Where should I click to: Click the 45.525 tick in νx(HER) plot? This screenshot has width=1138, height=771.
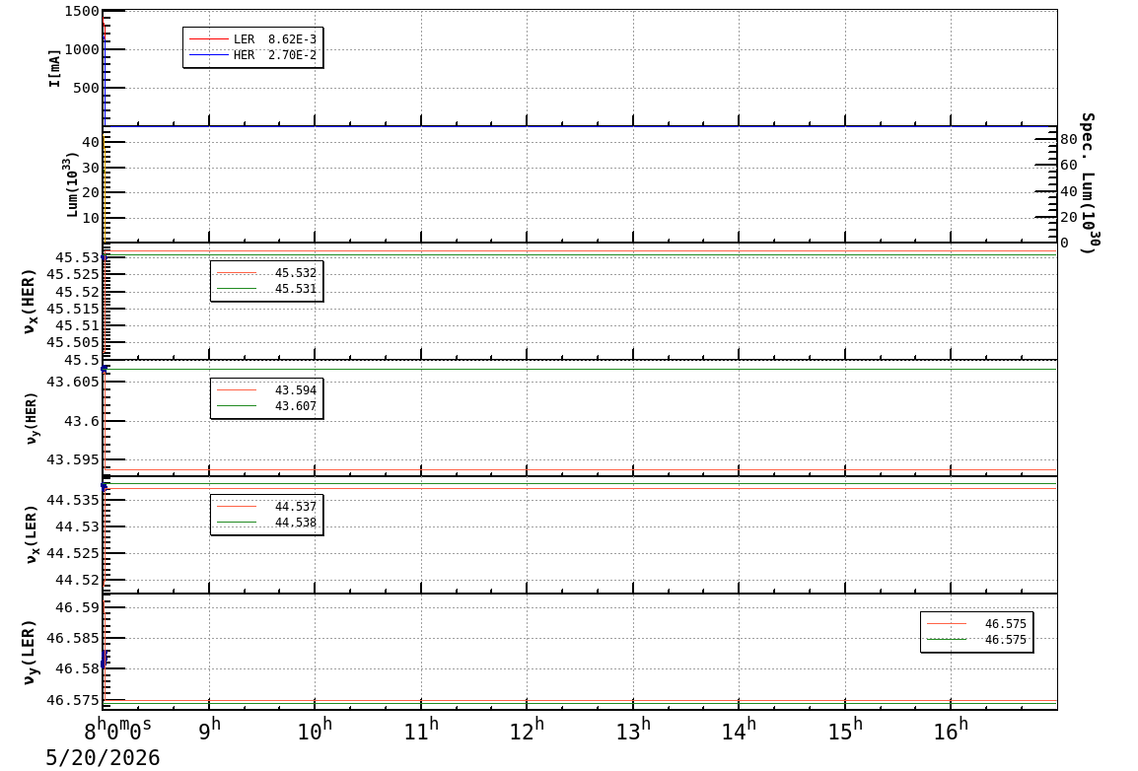[x=73, y=274]
